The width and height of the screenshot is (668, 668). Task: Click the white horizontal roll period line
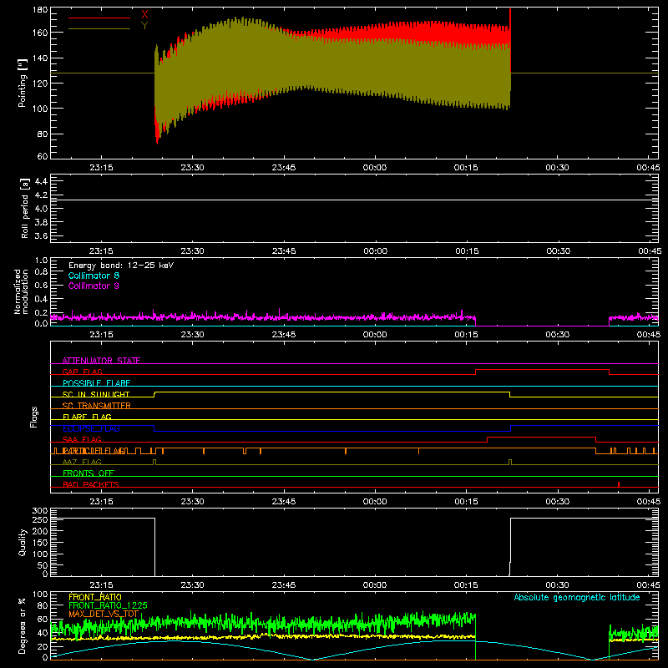point(354,200)
